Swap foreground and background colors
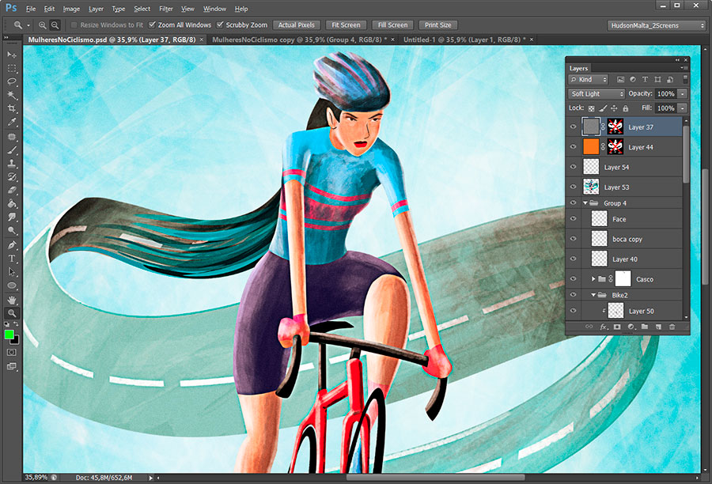712x484 pixels. [x=16, y=324]
